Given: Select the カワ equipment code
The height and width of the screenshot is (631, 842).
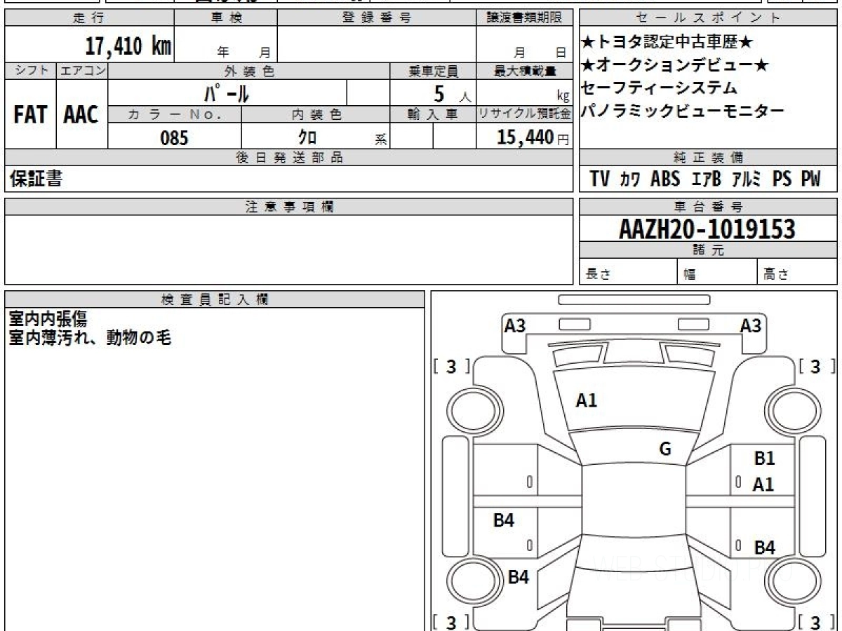Looking at the screenshot, I should [x=629, y=179].
